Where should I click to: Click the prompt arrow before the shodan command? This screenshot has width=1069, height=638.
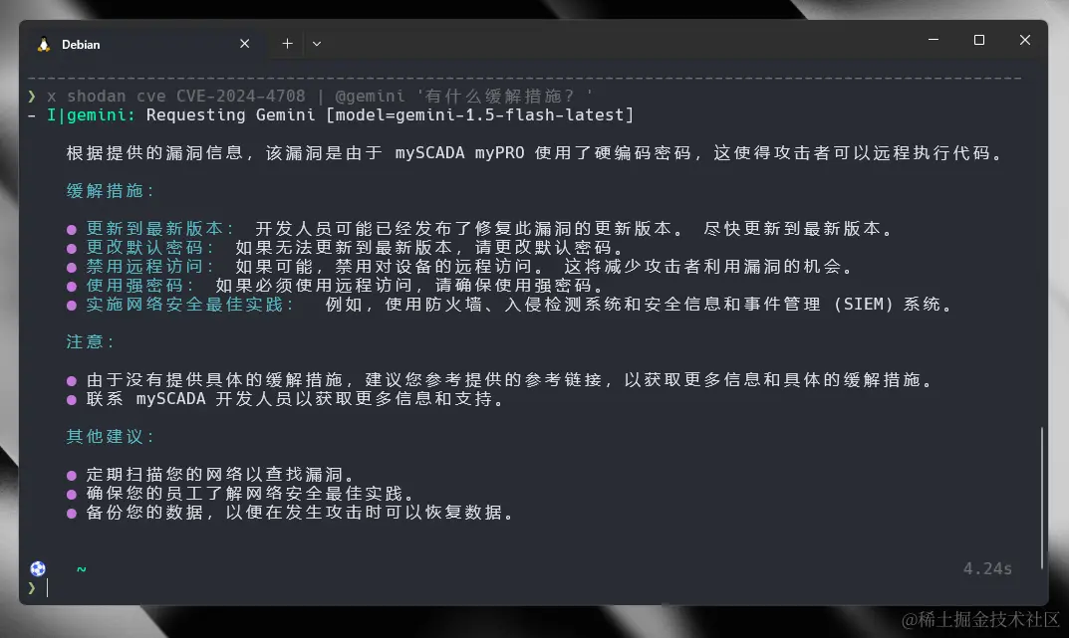coord(31,96)
